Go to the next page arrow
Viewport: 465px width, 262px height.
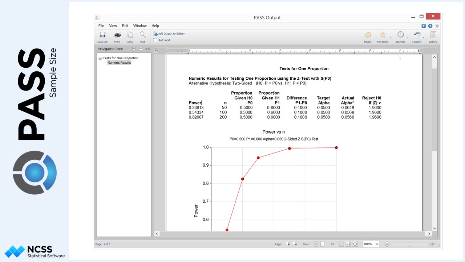[x=295, y=244]
